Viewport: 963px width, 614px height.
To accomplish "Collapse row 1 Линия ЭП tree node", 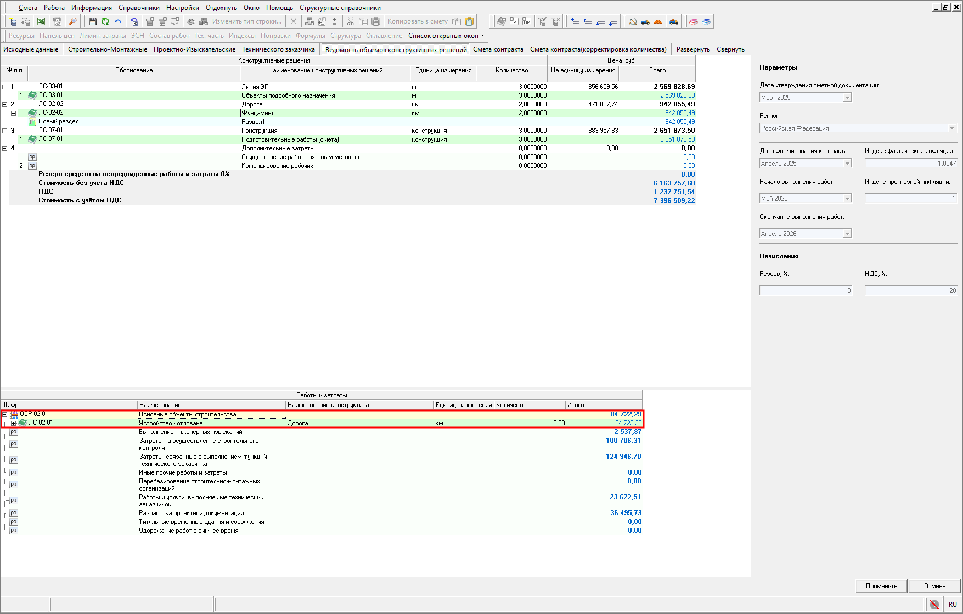I will (x=5, y=87).
